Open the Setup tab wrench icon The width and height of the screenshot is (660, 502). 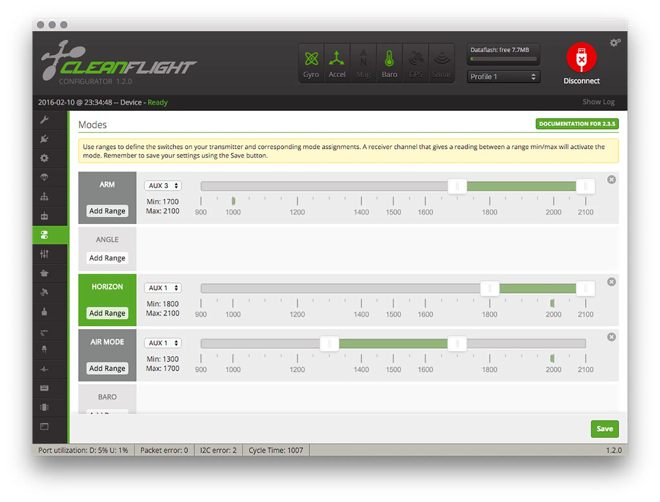(44, 120)
